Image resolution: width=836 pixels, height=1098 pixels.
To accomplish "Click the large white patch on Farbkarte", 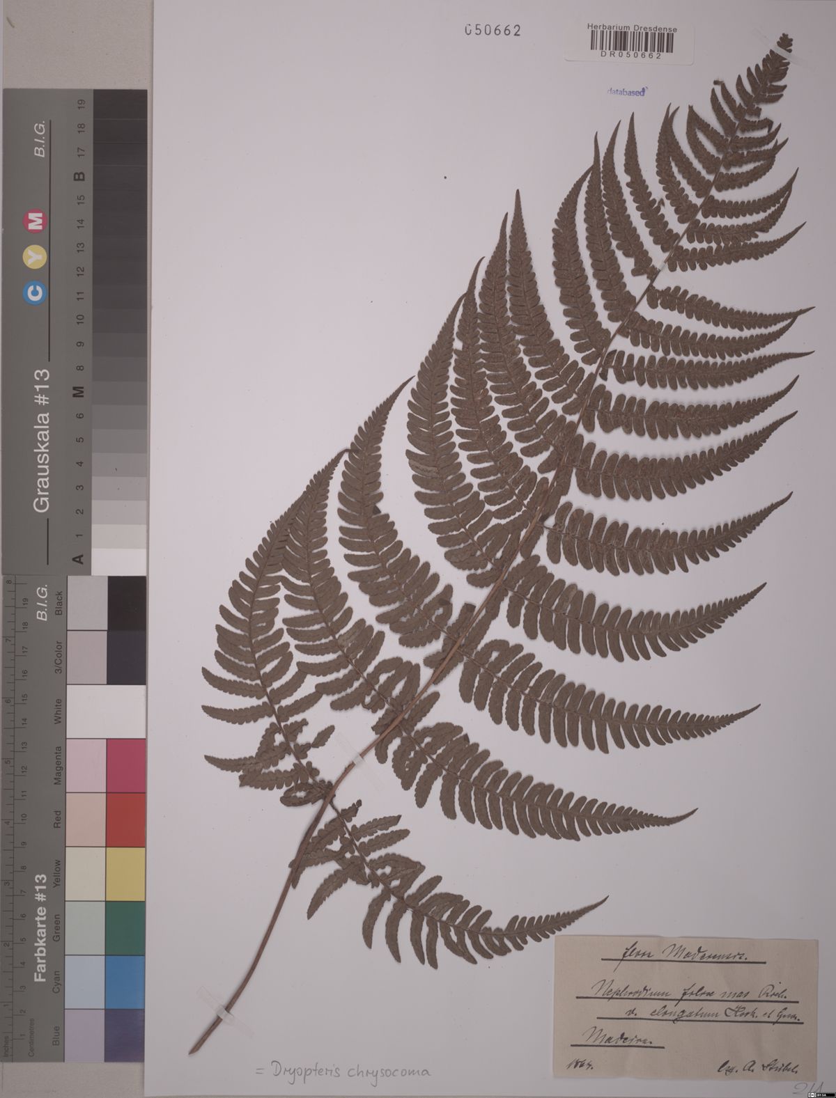I will (106, 712).
